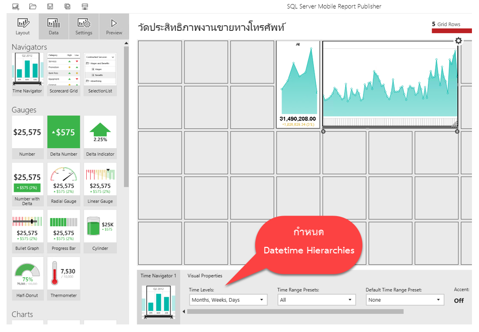
Task: Select the Time Navigator from Navigators gallery
Action: [26, 71]
